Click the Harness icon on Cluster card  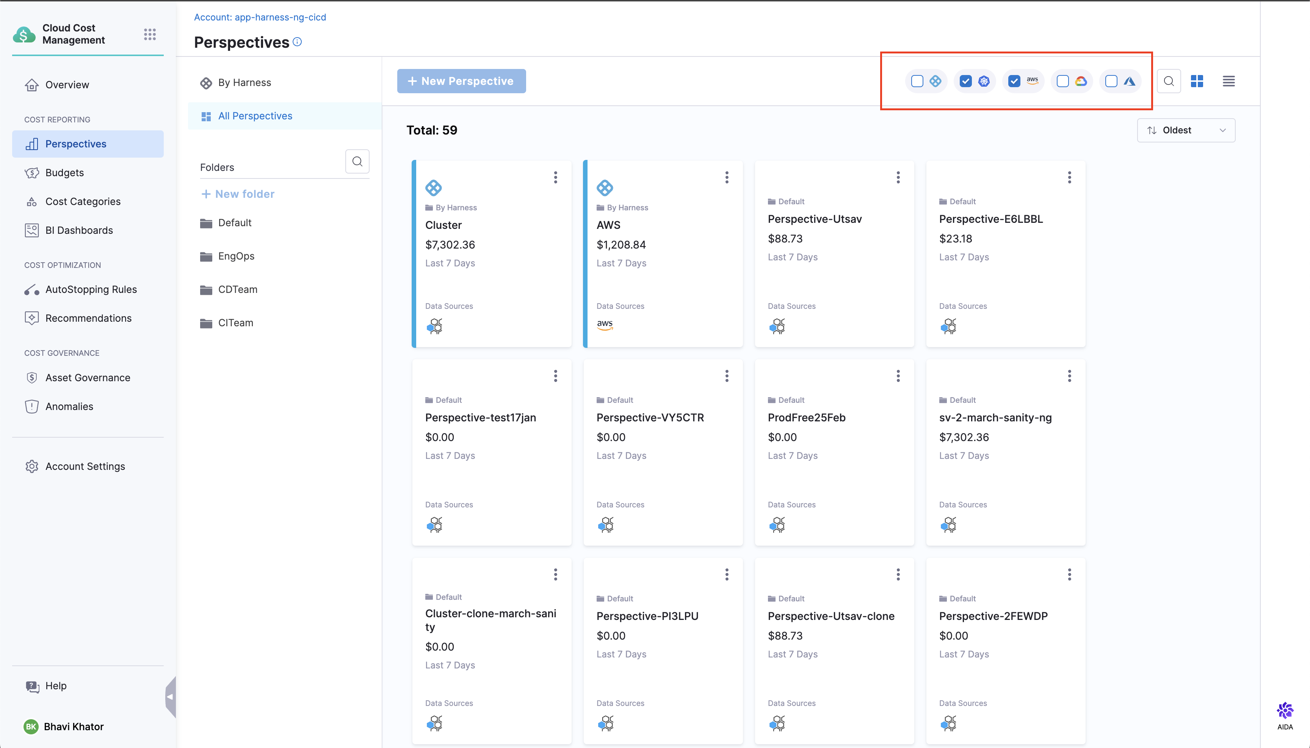(433, 188)
